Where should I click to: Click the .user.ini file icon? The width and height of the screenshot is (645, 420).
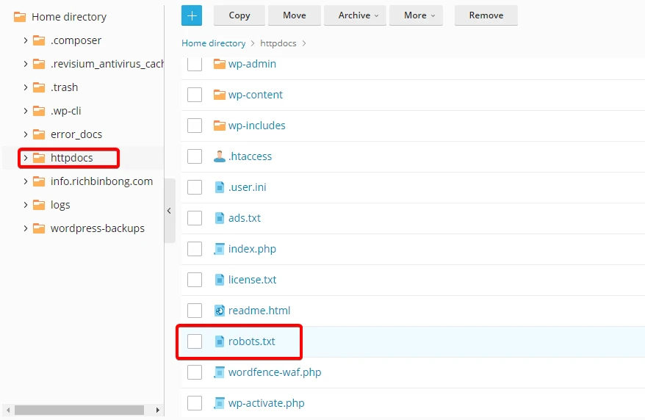point(220,187)
